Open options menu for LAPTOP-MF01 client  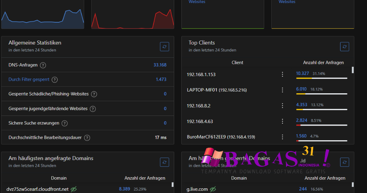282,90
